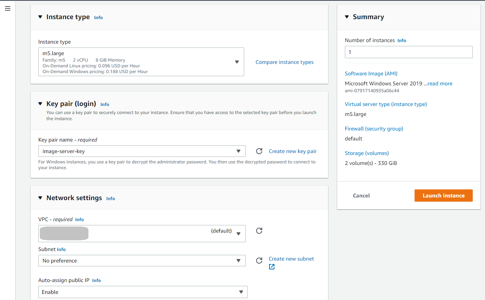Viewport: 485px width, 300px height.
Task: Open the m5.large instance type dropdown
Action: coord(141,62)
